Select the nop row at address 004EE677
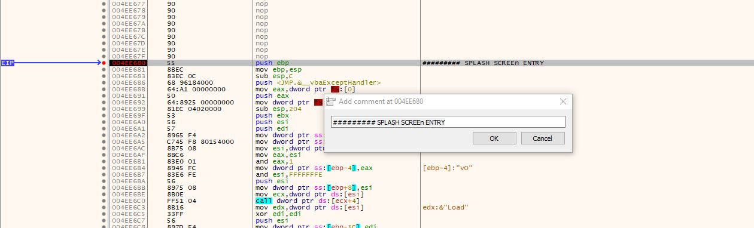Viewport: 754px width, 228px height. 263,4
